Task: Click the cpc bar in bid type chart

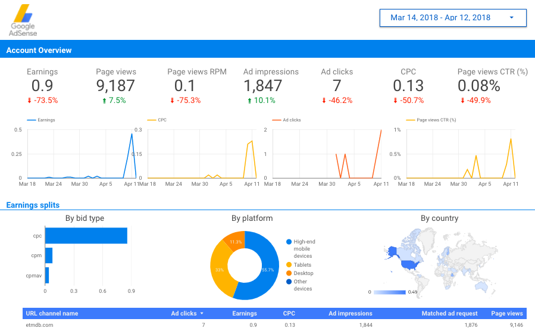Action: pyautogui.click(x=86, y=236)
